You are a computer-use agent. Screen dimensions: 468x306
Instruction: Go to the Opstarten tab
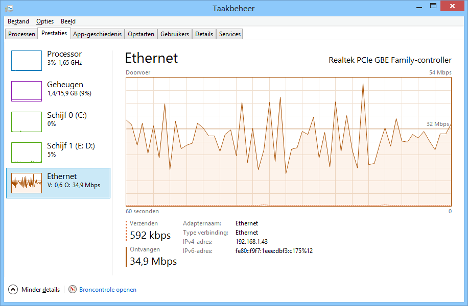(x=141, y=34)
